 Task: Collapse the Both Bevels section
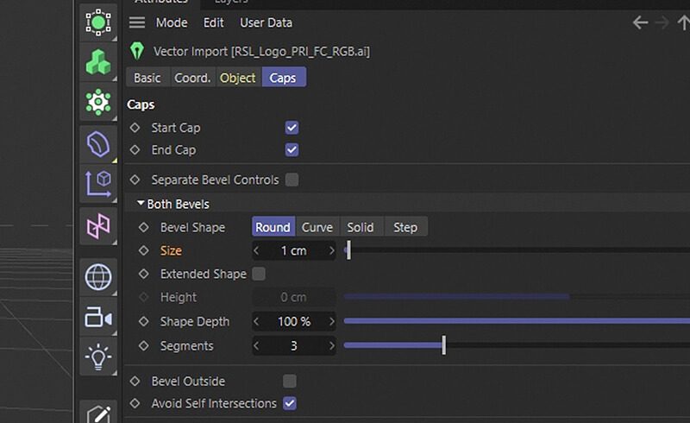[141, 203]
